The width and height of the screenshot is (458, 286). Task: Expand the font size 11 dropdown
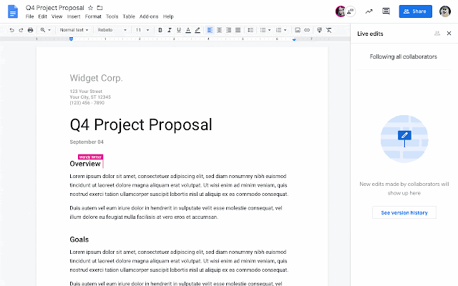click(142, 30)
